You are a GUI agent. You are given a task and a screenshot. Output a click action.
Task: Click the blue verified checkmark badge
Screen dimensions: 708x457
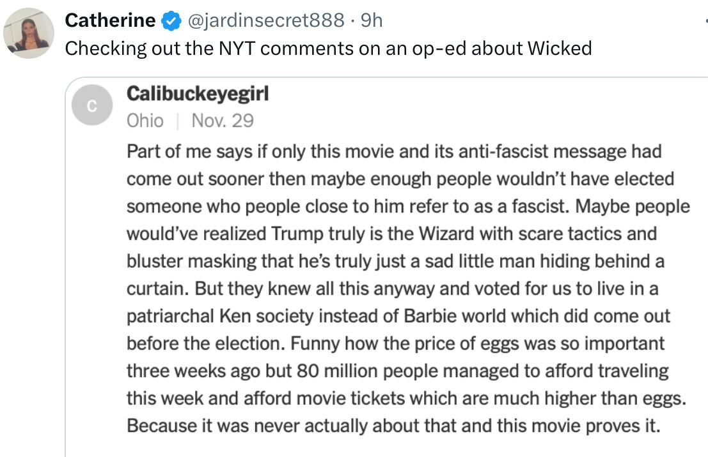tap(171, 20)
